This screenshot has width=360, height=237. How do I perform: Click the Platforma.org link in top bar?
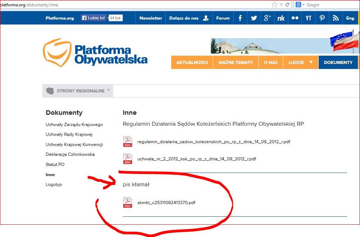pyautogui.click(x=60, y=18)
